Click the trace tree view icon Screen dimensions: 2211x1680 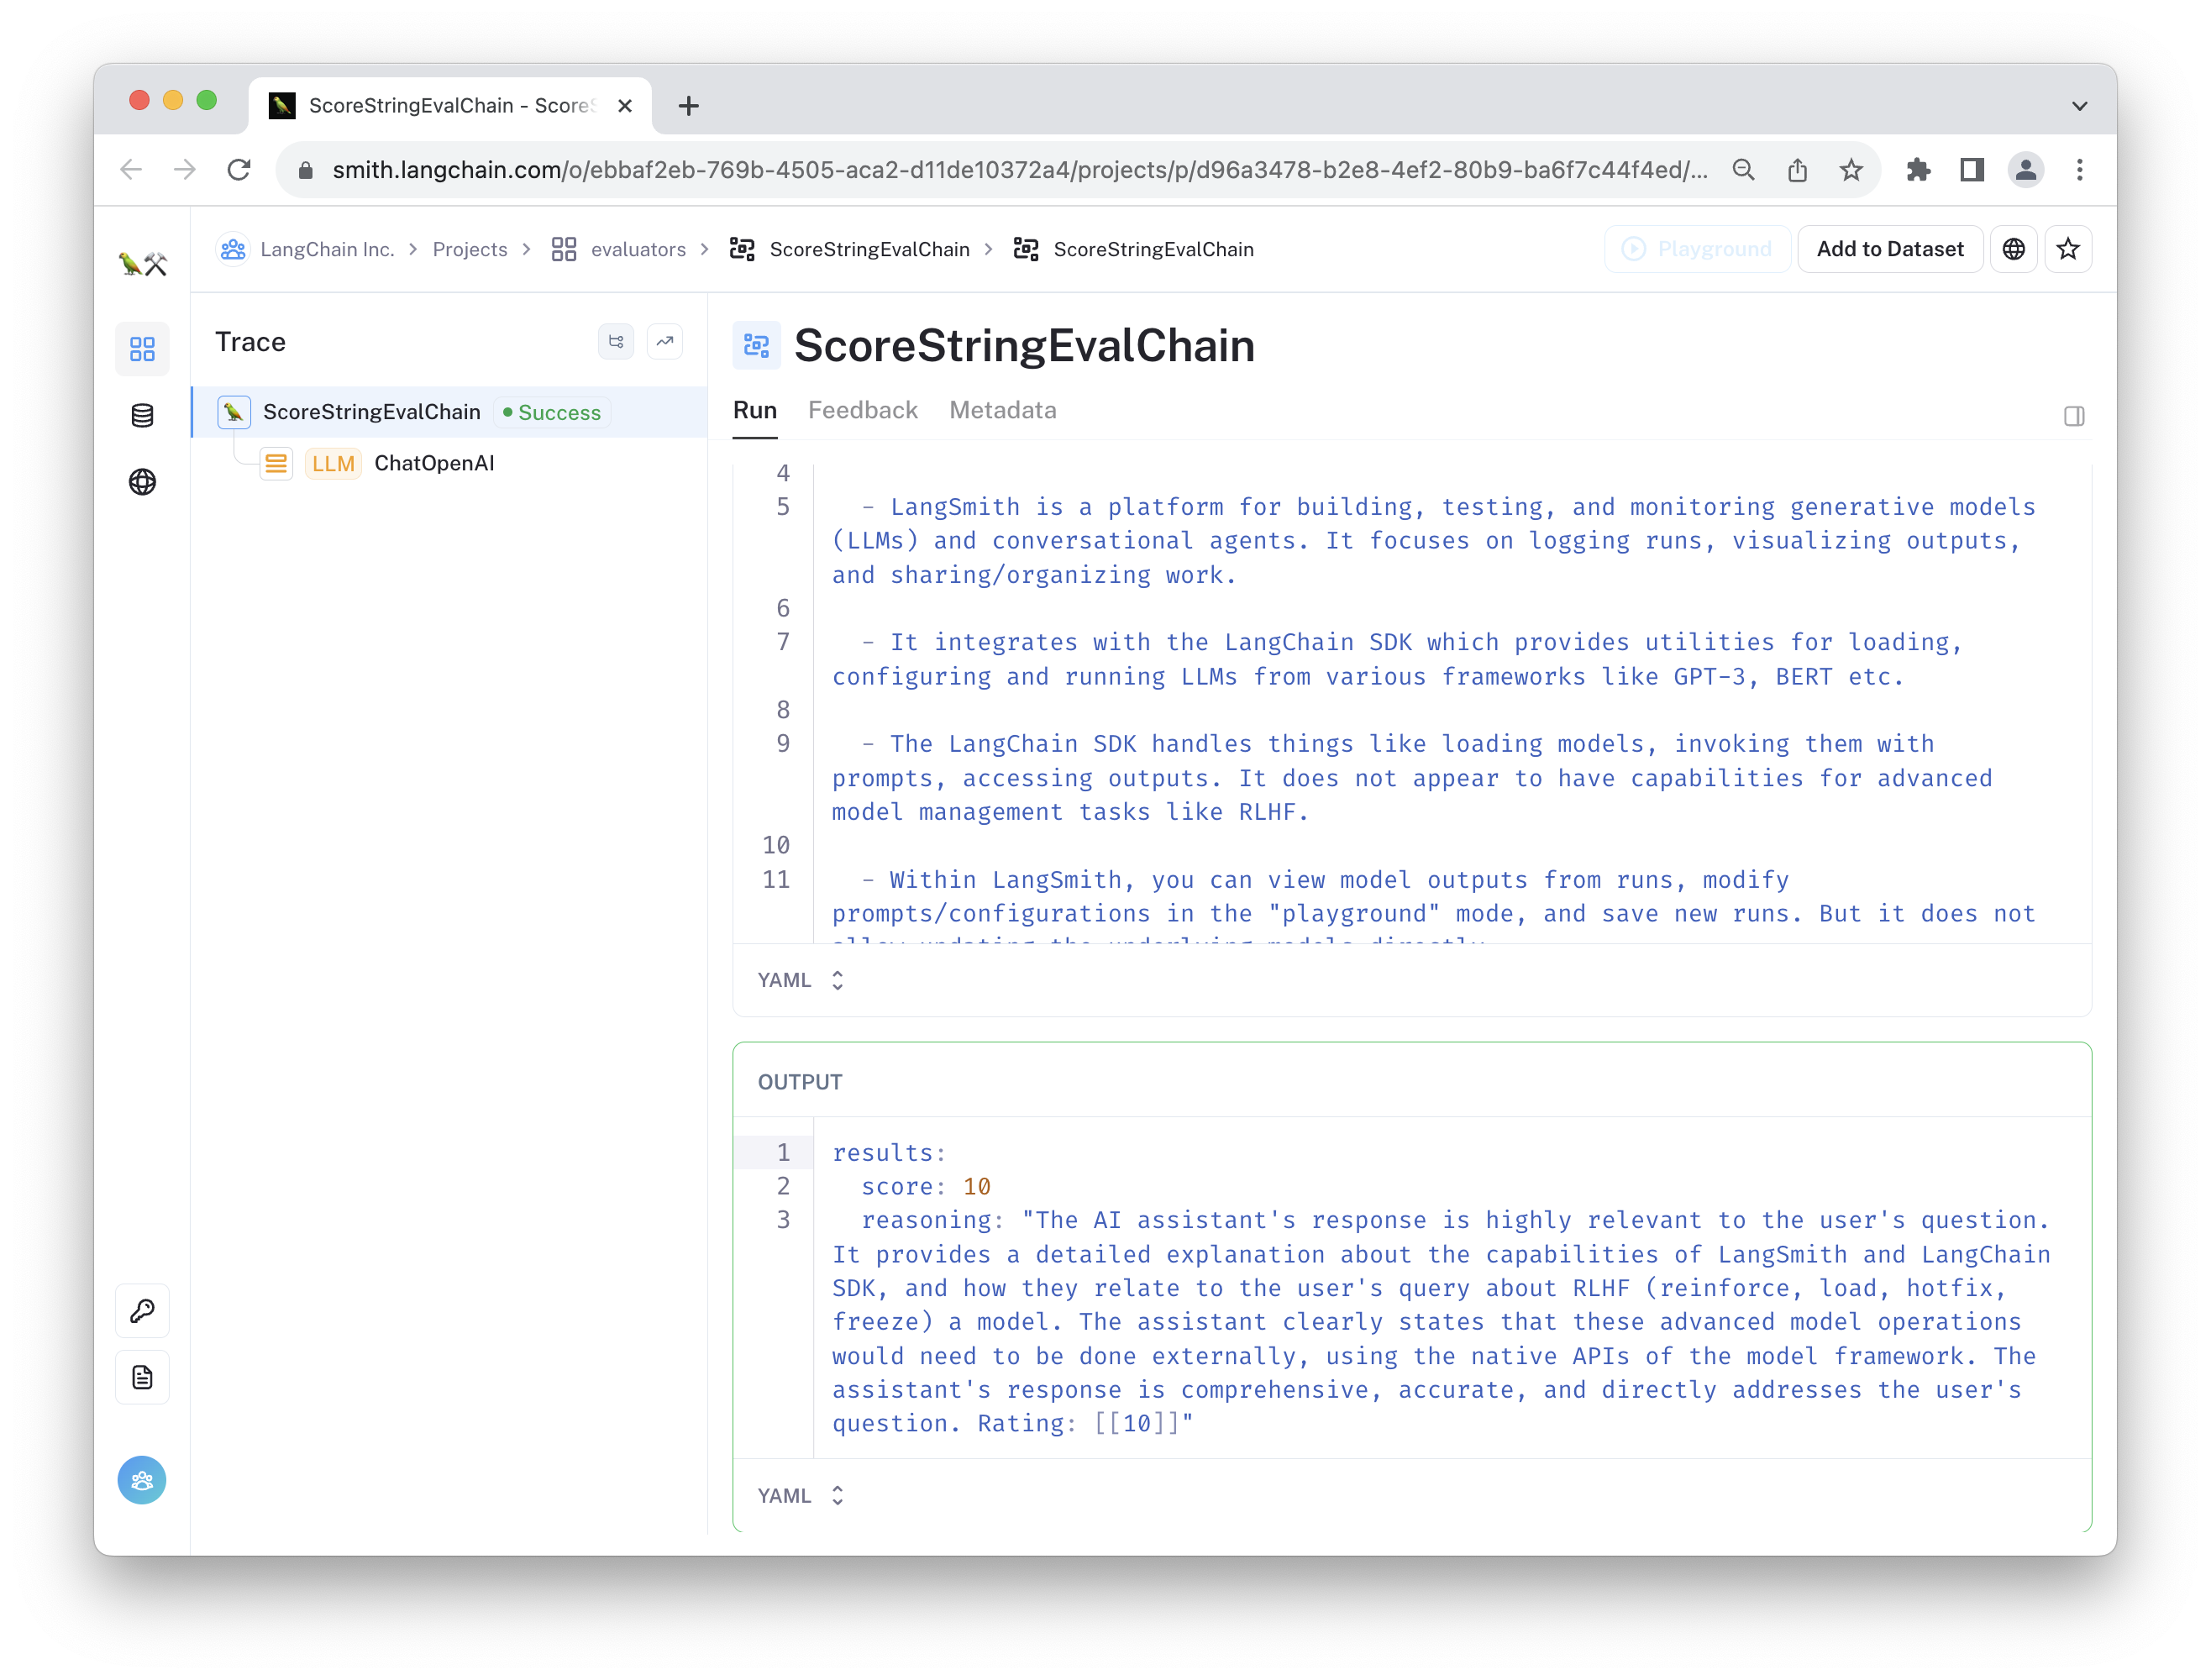tap(616, 342)
